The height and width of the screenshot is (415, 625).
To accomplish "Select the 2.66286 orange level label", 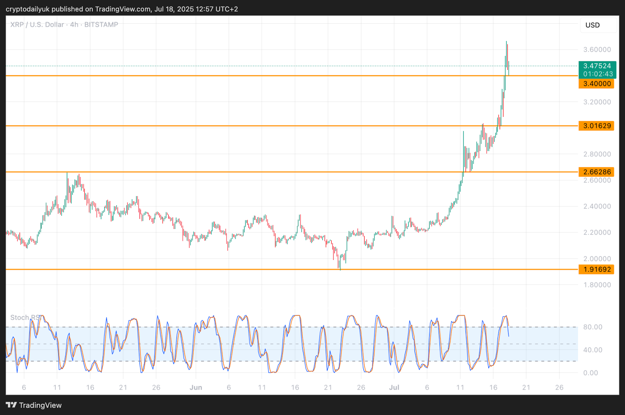I will pyautogui.click(x=596, y=172).
